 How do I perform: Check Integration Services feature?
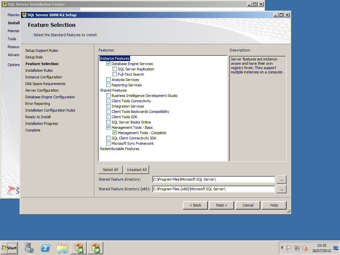(109, 106)
